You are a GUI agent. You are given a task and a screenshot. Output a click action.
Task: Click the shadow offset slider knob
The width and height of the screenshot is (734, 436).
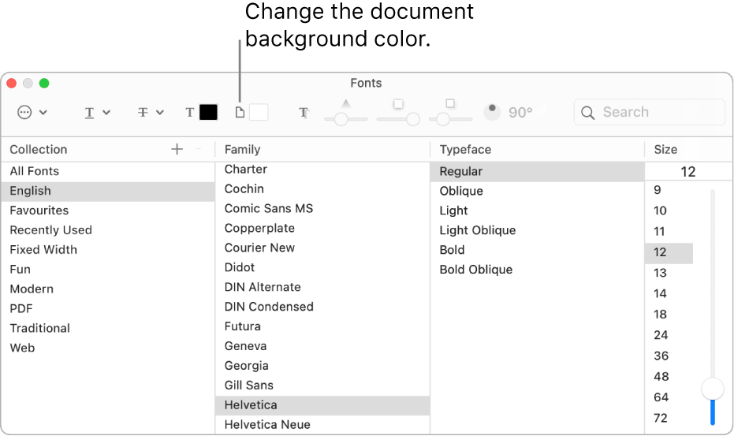point(443,119)
